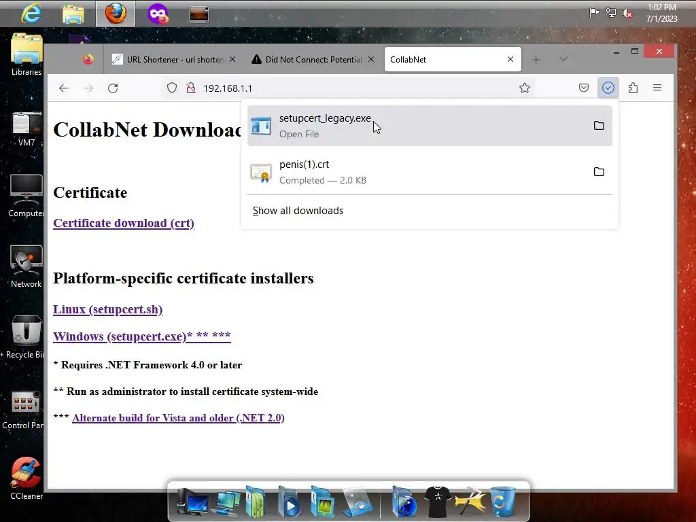Open the globe folder icon in the dock
Image resolution: width=696 pixels, height=522 pixels.
point(404,502)
